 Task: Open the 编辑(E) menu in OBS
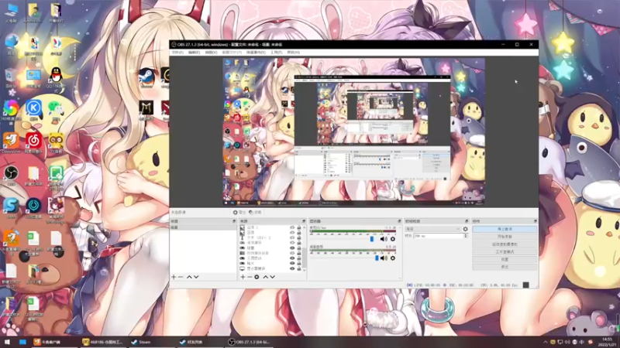click(195, 52)
